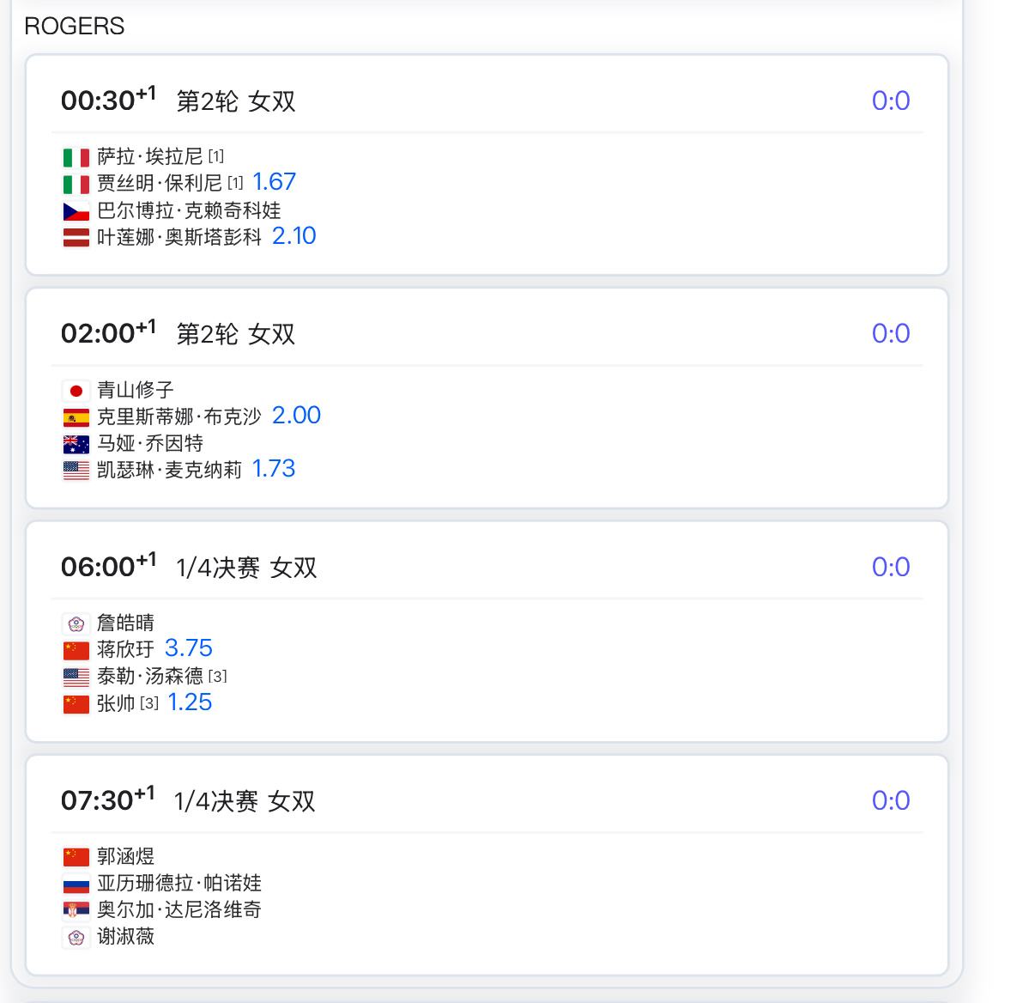Select odds 2.00 for 克里斯蒂娜·布克沙
The image size is (1035, 1003).
(x=296, y=416)
